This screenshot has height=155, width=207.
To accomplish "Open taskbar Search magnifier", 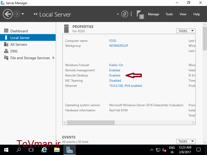I will [x=19, y=150].
